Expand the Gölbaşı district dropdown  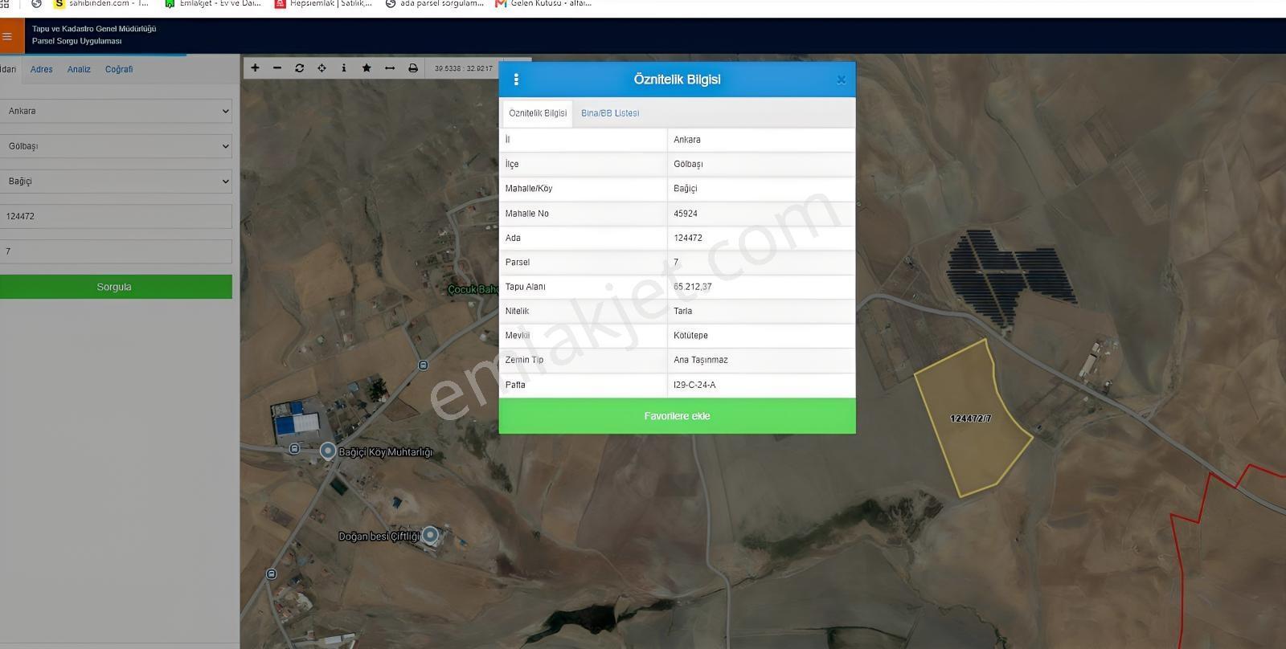coord(116,146)
